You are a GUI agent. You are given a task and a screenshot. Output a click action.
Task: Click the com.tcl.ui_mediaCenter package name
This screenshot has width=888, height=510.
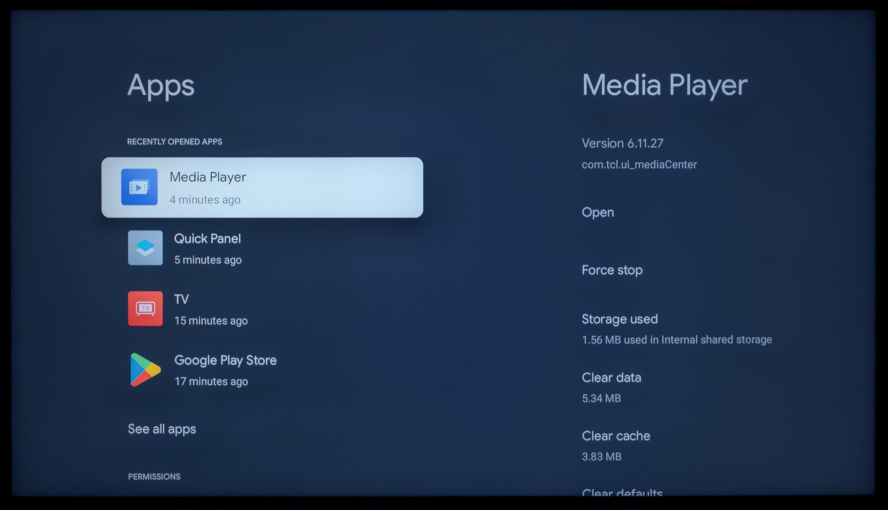click(x=639, y=165)
